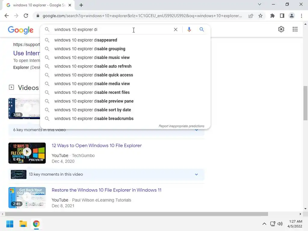Clear the search box with the X

point(176,29)
